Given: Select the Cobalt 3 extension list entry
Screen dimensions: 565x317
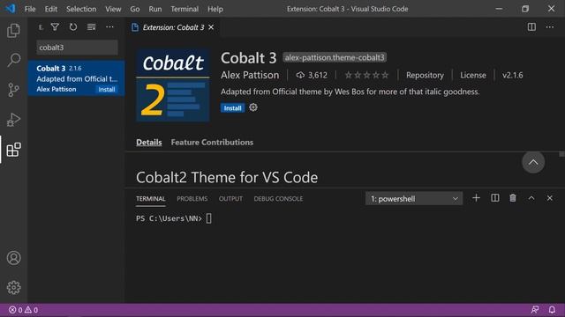Looking at the screenshot, I should point(77,78).
